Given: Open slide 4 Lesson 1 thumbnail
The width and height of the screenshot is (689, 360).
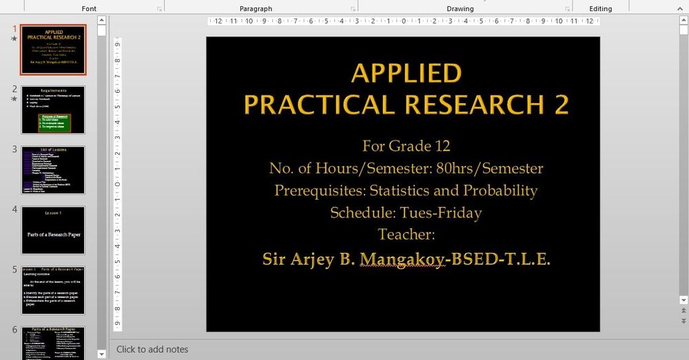Looking at the screenshot, I should (54, 230).
